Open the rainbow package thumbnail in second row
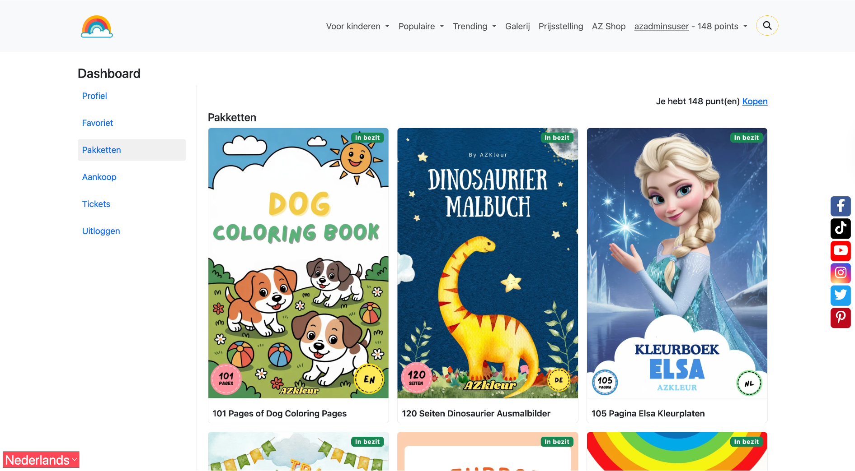Viewport: 855px width, 471px height. point(677,452)
